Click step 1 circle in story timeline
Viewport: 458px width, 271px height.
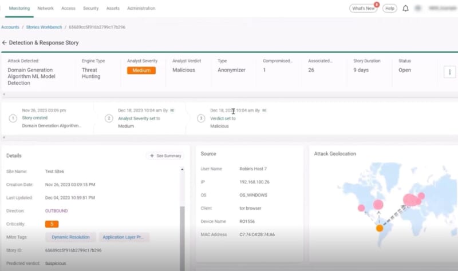13,118
